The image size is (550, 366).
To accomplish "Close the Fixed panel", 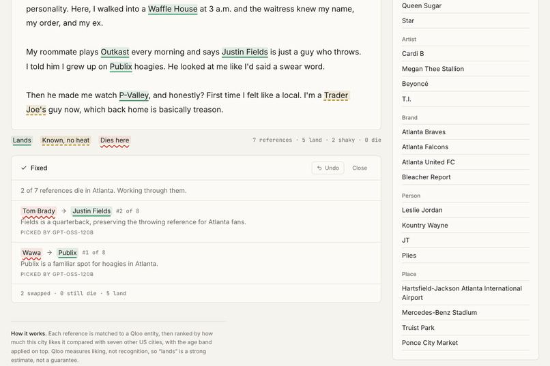I will click(x=360, y=168).
